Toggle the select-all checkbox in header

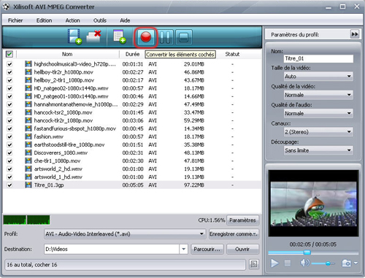[x=9, y=54]
